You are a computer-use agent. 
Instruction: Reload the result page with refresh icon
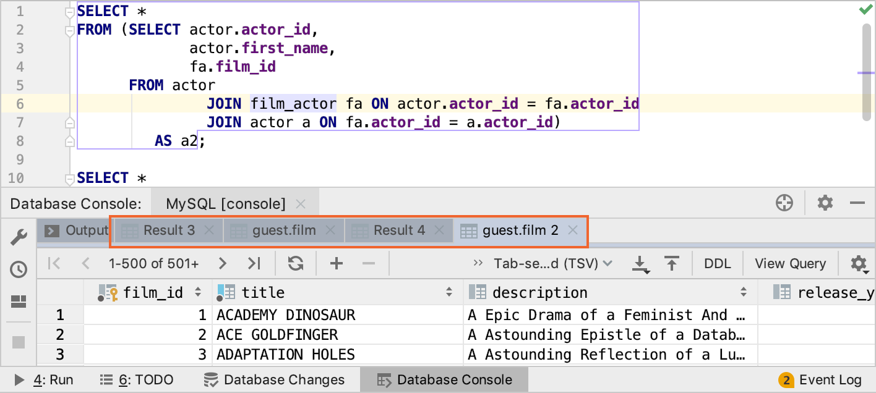tap(296, 264)
